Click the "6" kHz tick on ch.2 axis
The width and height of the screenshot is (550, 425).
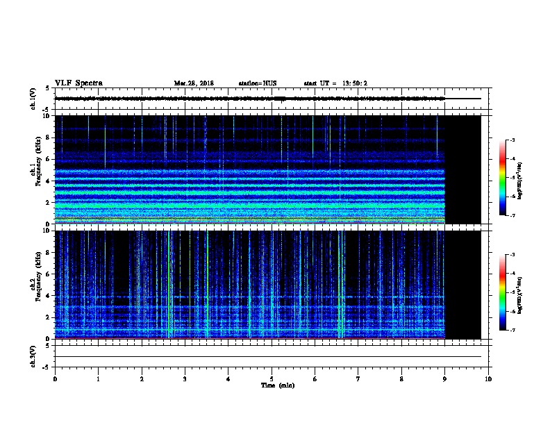49,274
